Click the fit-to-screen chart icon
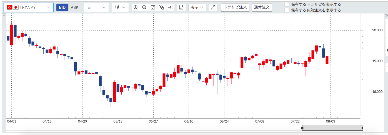The image size is (388, 135). tap(153, 7)
